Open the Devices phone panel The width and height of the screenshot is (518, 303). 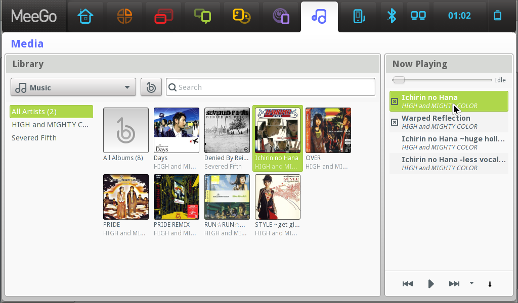pyautogui.click(x=359, y=16)
